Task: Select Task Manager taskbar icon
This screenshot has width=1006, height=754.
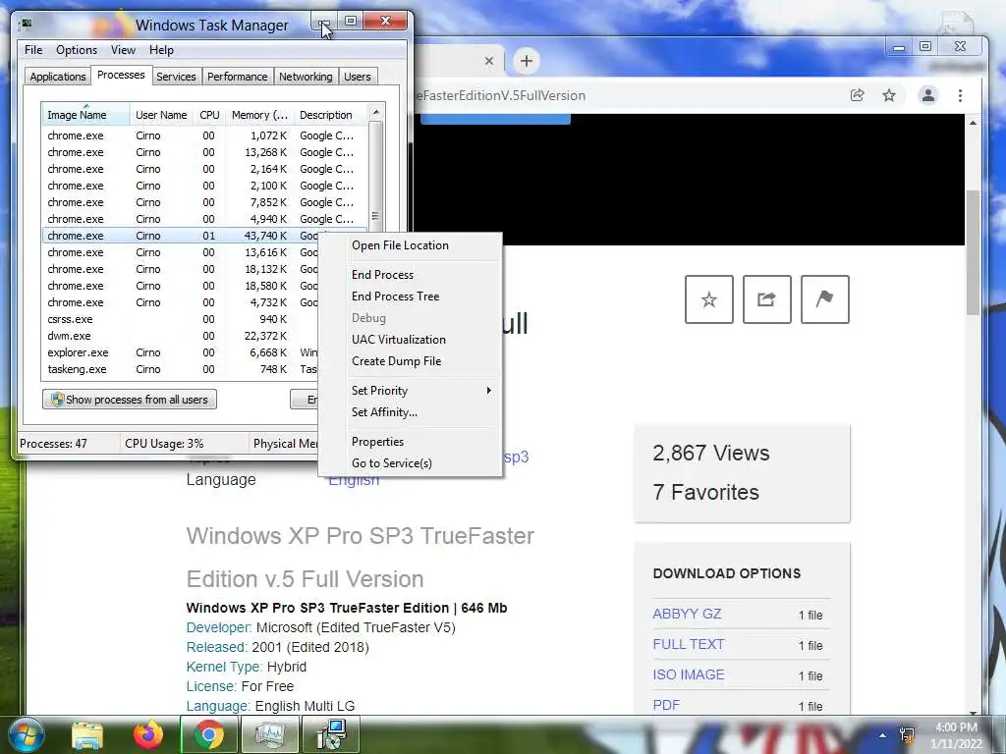Action: 269,734
